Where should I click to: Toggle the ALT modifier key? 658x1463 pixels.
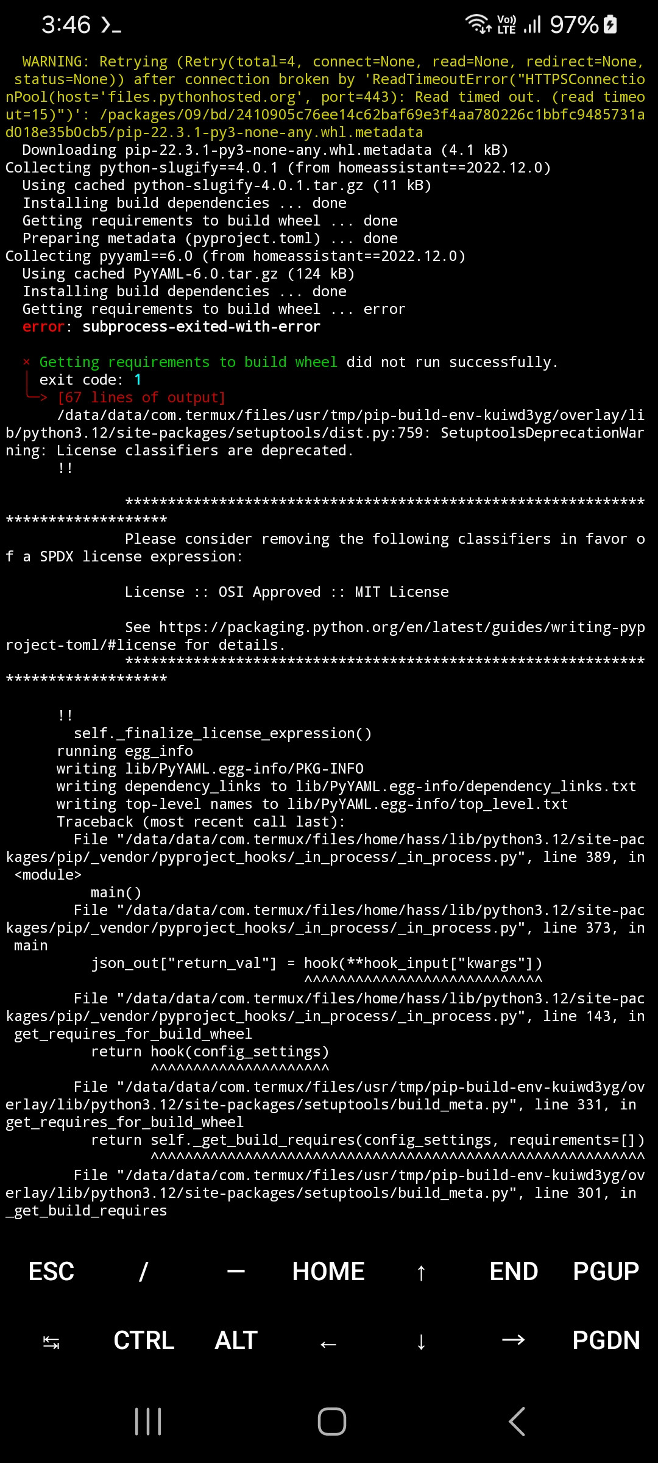236,1340
